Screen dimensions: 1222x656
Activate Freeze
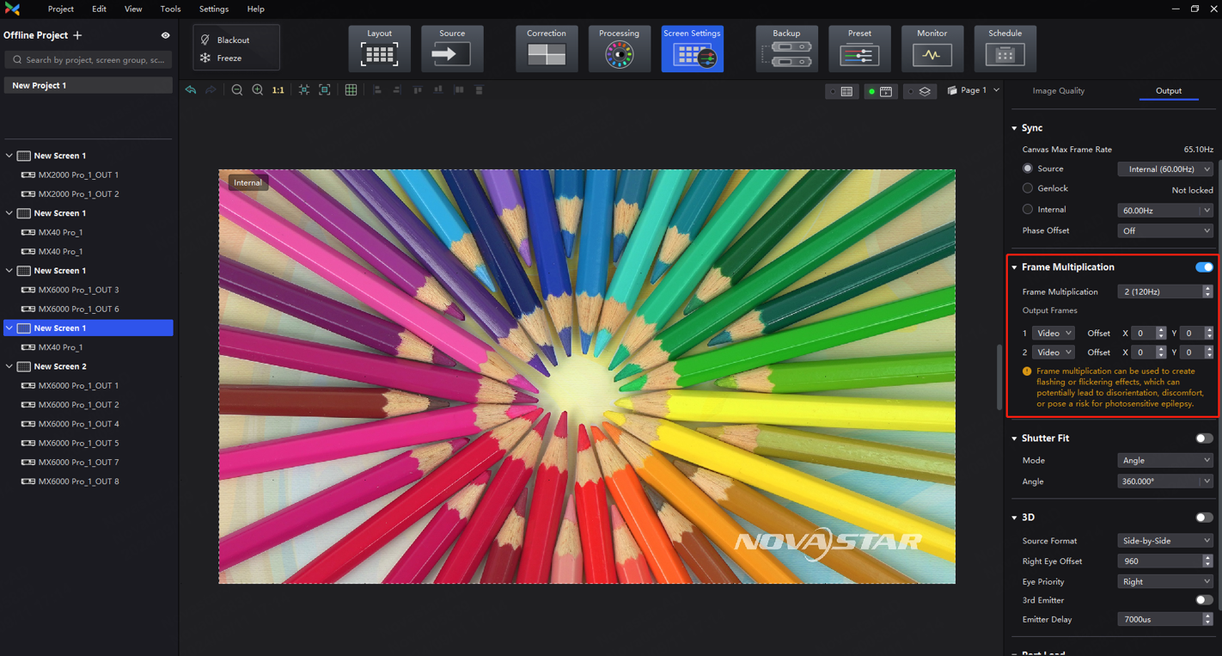point(222,58)
